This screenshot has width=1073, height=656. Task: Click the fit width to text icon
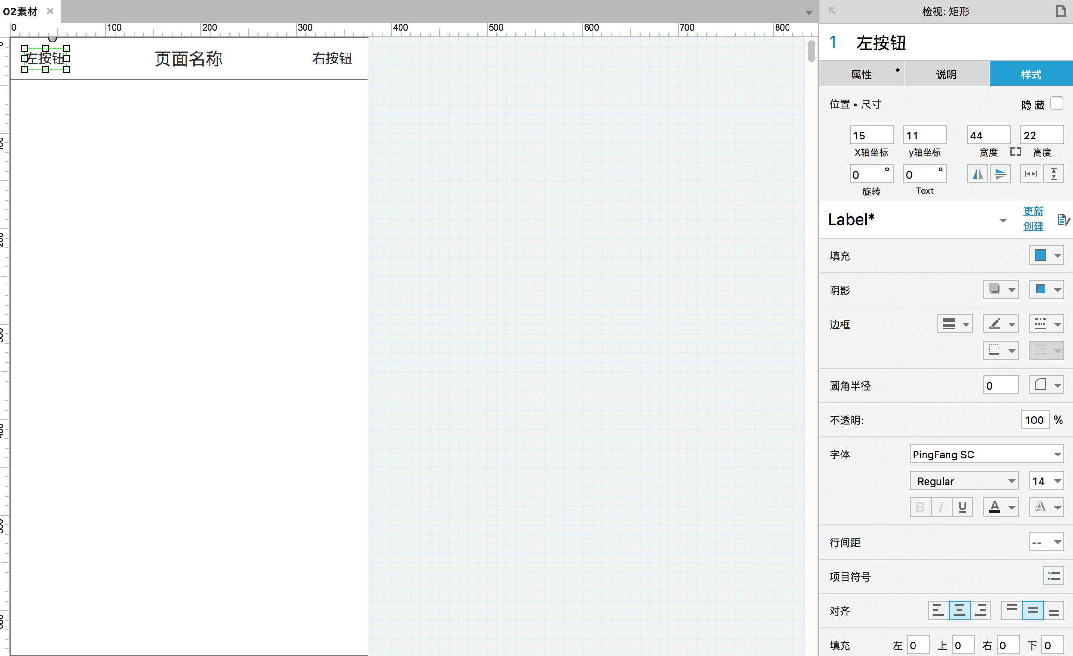(1031, 174)
